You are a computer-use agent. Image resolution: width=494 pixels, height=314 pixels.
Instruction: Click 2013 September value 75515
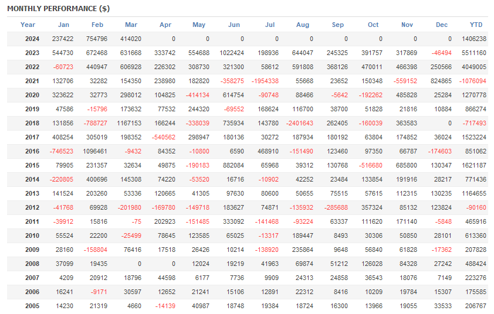click(339, 193)
